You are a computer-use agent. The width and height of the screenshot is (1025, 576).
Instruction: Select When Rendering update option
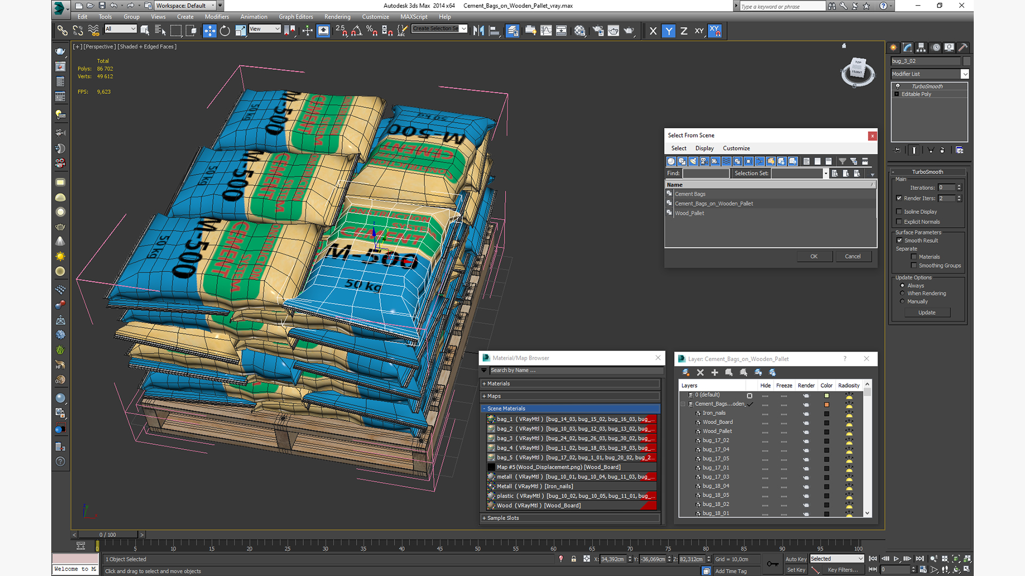(903, 293)
